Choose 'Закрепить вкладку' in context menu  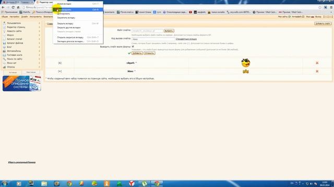point(78,18)
